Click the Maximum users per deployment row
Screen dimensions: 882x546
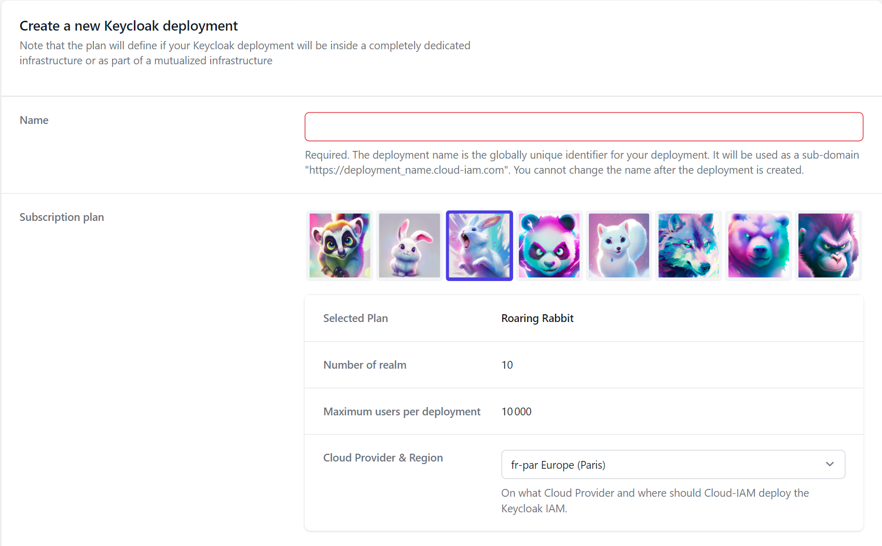pos(584,411)
